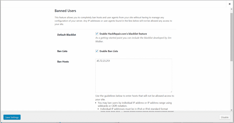The width and height of the screenshot is (234, 123).
Task: Close the Banned Users settings dialog
Action: point(229,4)
